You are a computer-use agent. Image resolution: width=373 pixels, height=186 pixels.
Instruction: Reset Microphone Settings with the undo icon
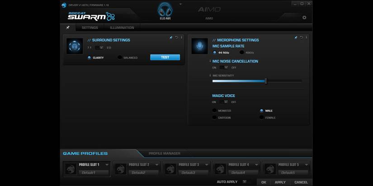(302, 37)
